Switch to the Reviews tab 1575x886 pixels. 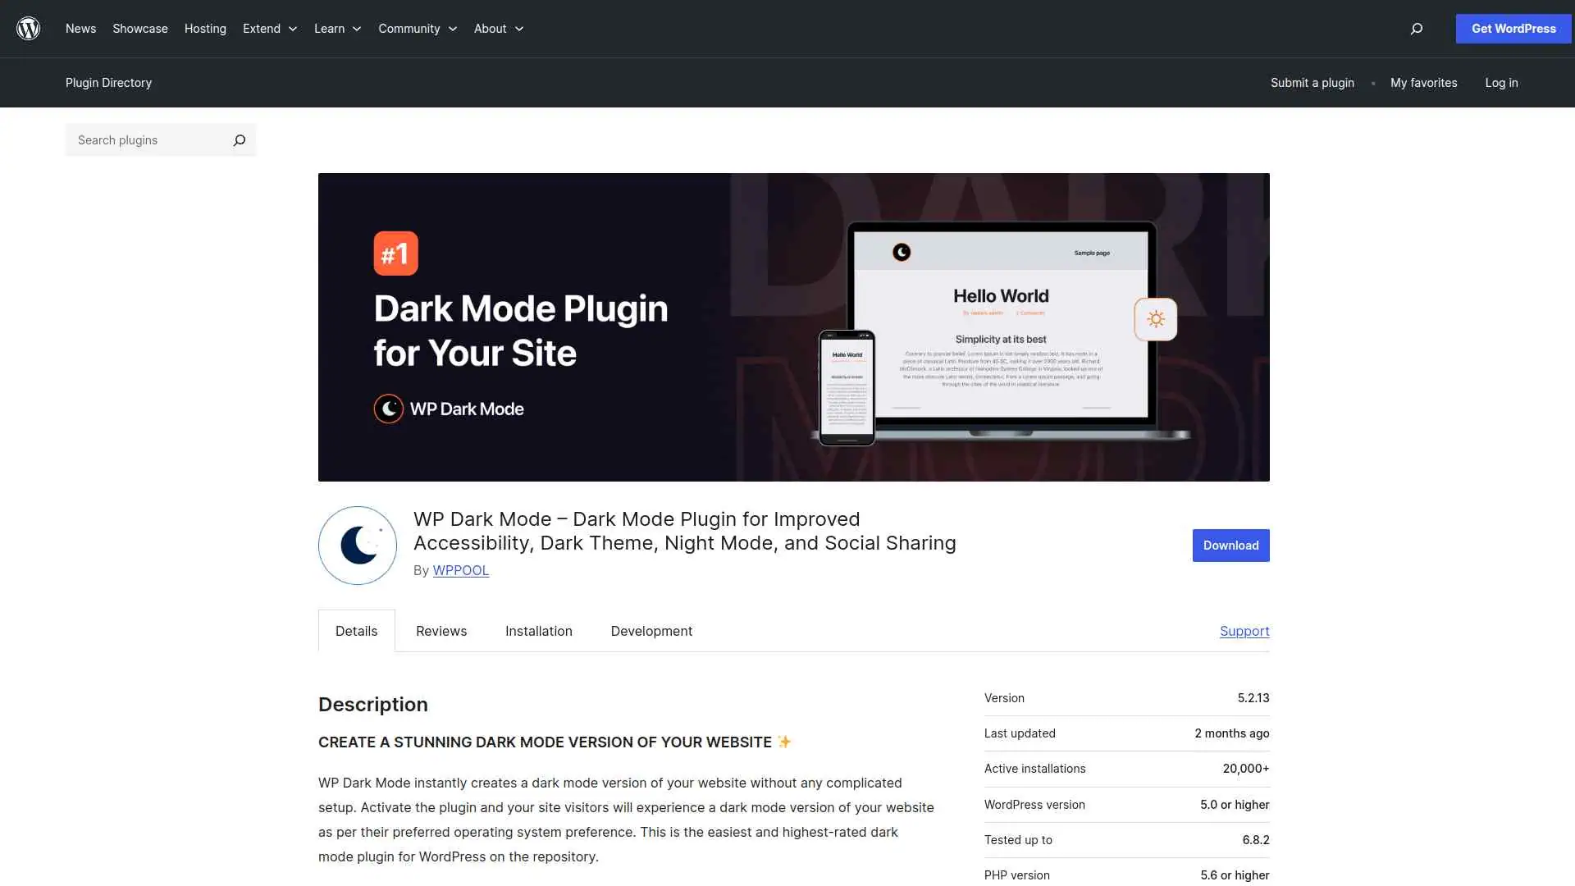coord(441,631)
